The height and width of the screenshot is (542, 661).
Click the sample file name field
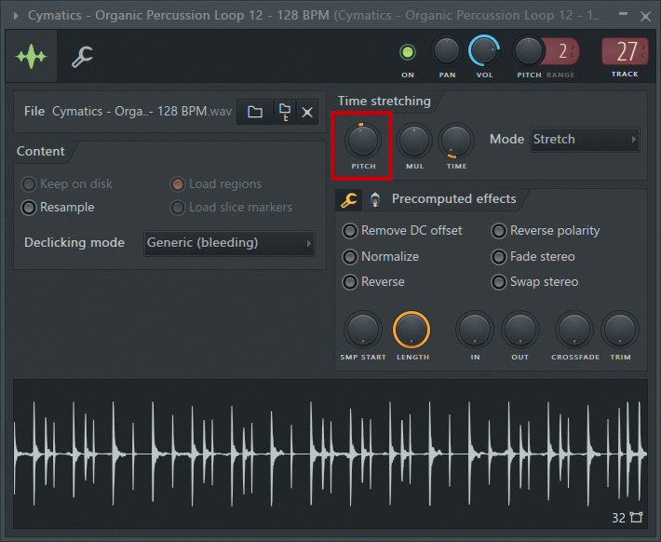click(142, 112)
